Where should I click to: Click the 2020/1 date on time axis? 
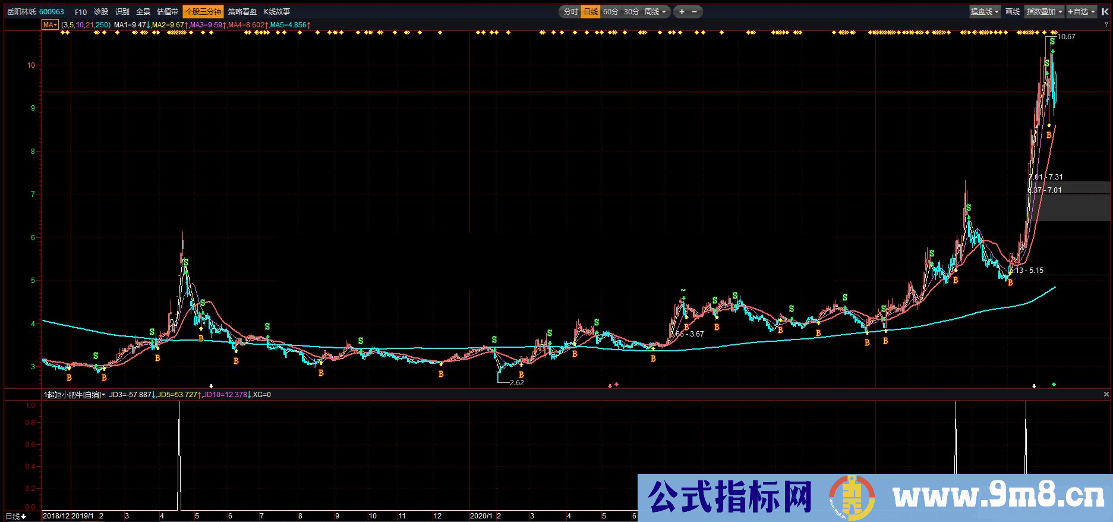coord(481,516)
